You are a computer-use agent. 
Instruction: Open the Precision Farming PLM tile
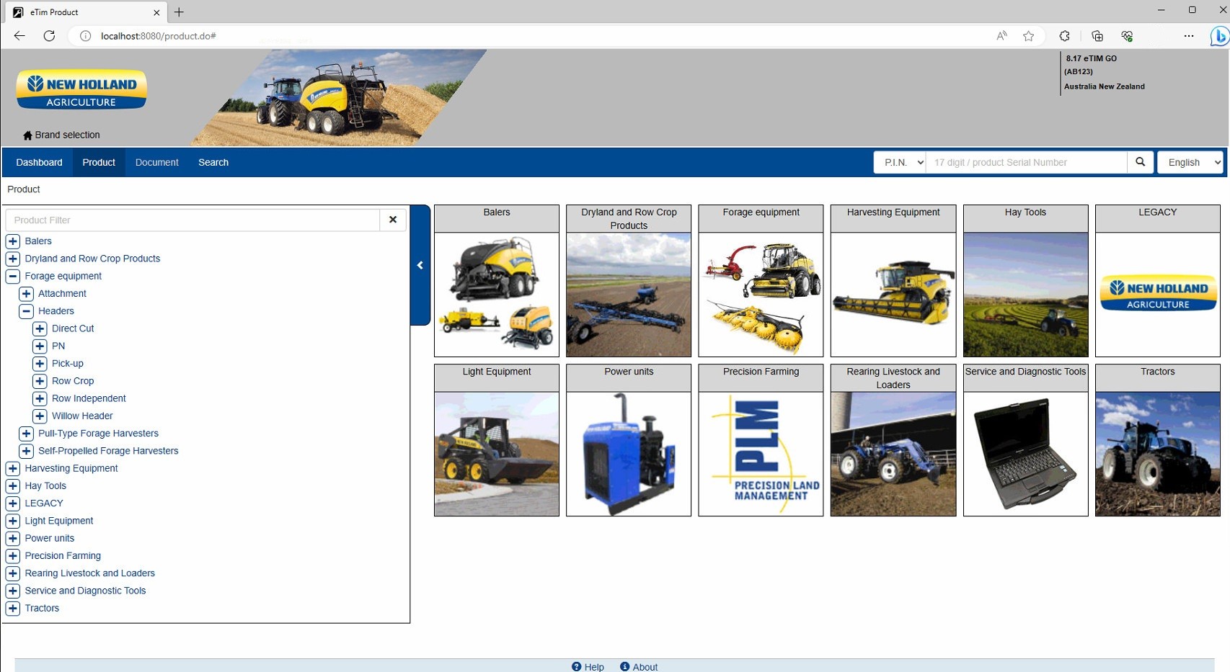761,440
